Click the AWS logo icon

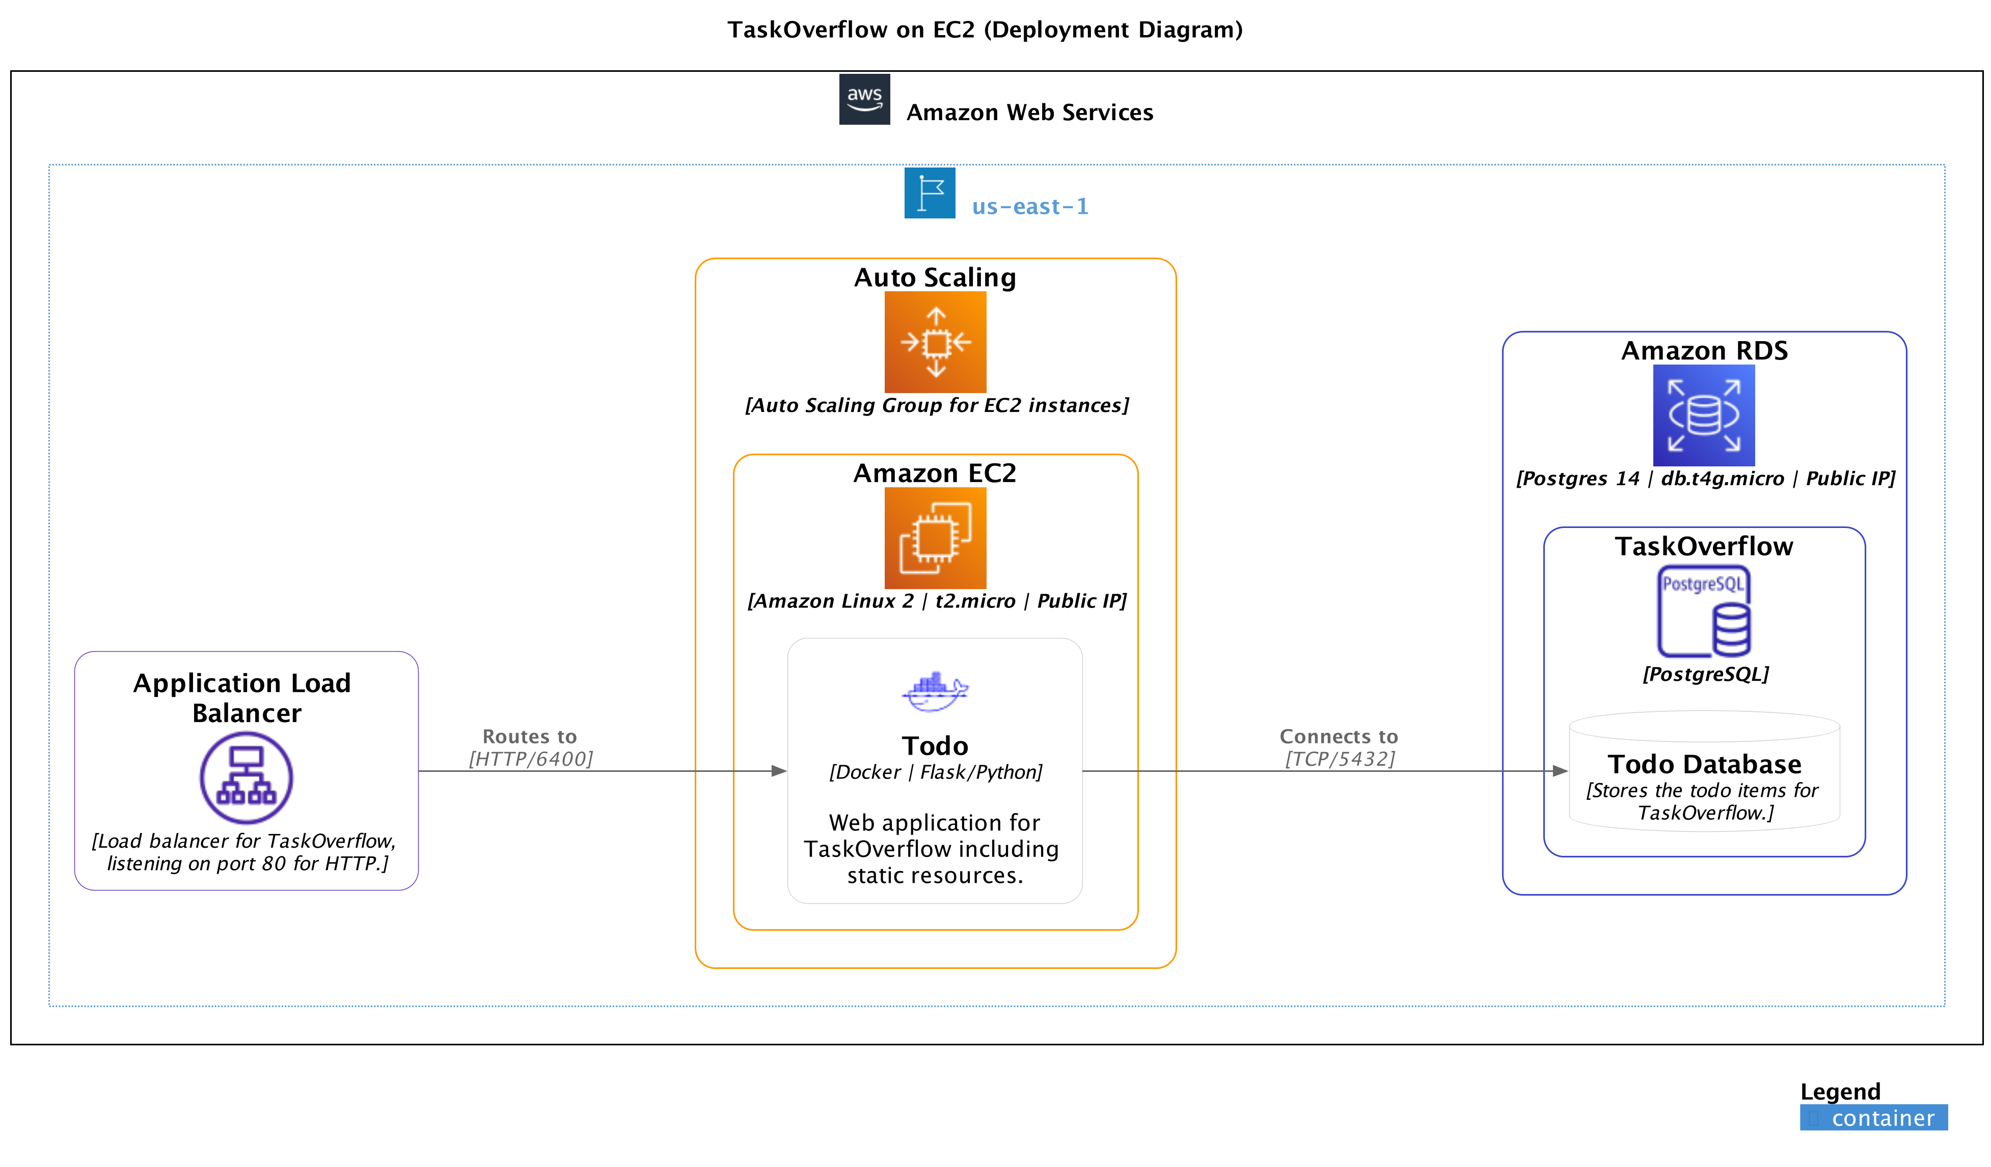click(864, 99)
